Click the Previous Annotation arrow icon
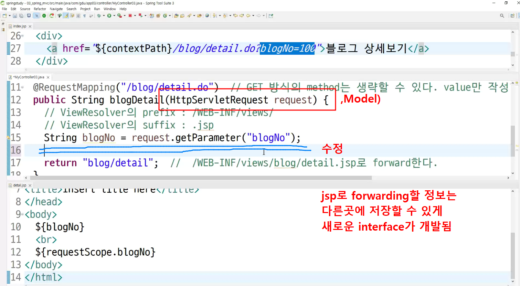The image size is (520, 286). click(225, 15)
